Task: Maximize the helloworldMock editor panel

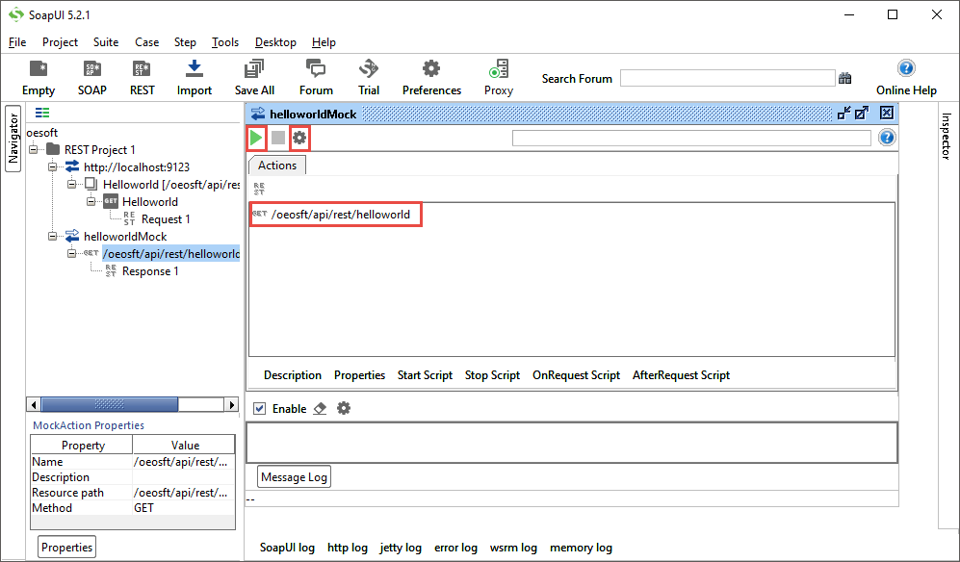Action: tap(862, 113)
